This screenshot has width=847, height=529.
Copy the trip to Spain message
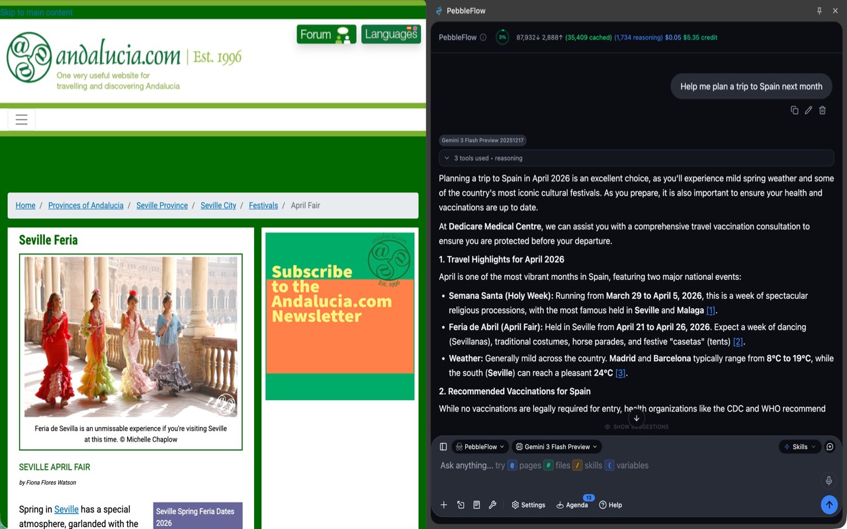pos(795,110)
